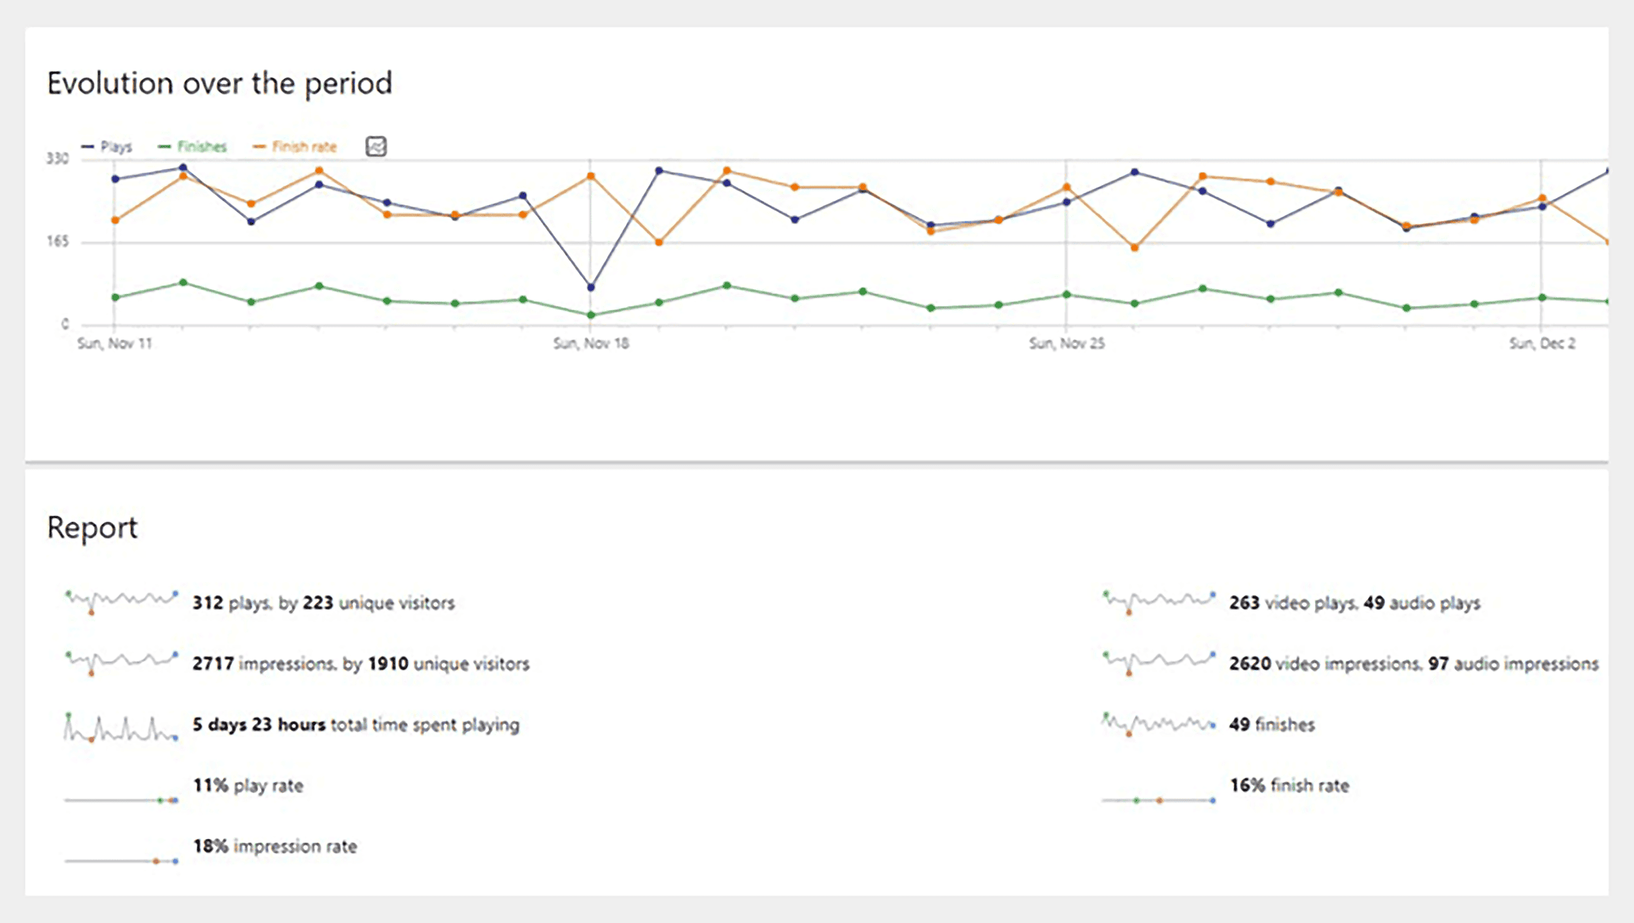Toggle the Finishes series in the legend

tap(201, 146)
